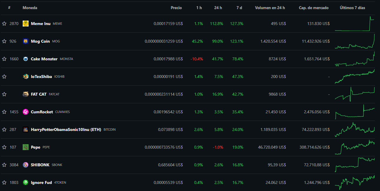Click the Cake Monster logo icon
This screenshot has height=191, width=380.
pos(26,59)
